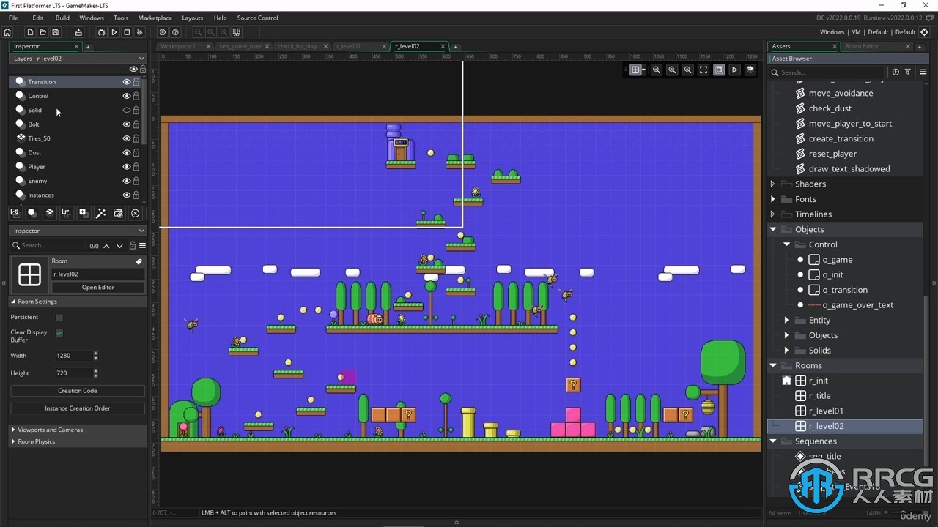Open the Layers - r_level02 dropdown

[x=78, y=59]
